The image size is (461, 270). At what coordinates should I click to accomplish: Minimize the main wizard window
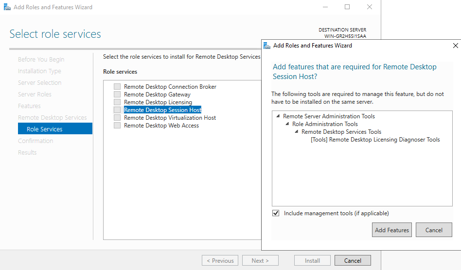tap(325, 7)
